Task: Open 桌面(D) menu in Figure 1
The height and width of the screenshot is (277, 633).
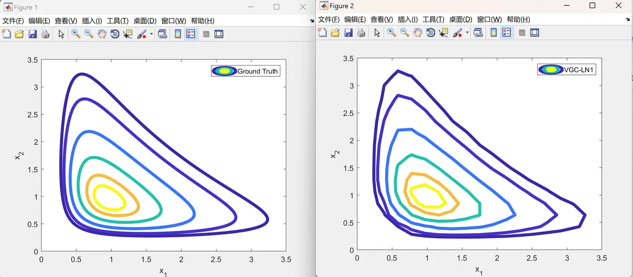Action: point(145,21)
